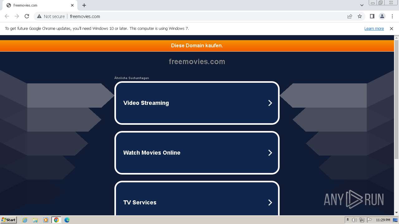
Task: Click arrow beside Video Streaming
Action: click(x=270, y=103)
